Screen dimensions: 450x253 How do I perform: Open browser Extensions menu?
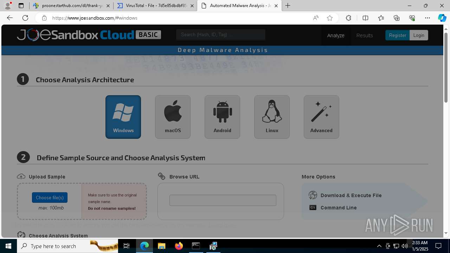click(348, 18)
